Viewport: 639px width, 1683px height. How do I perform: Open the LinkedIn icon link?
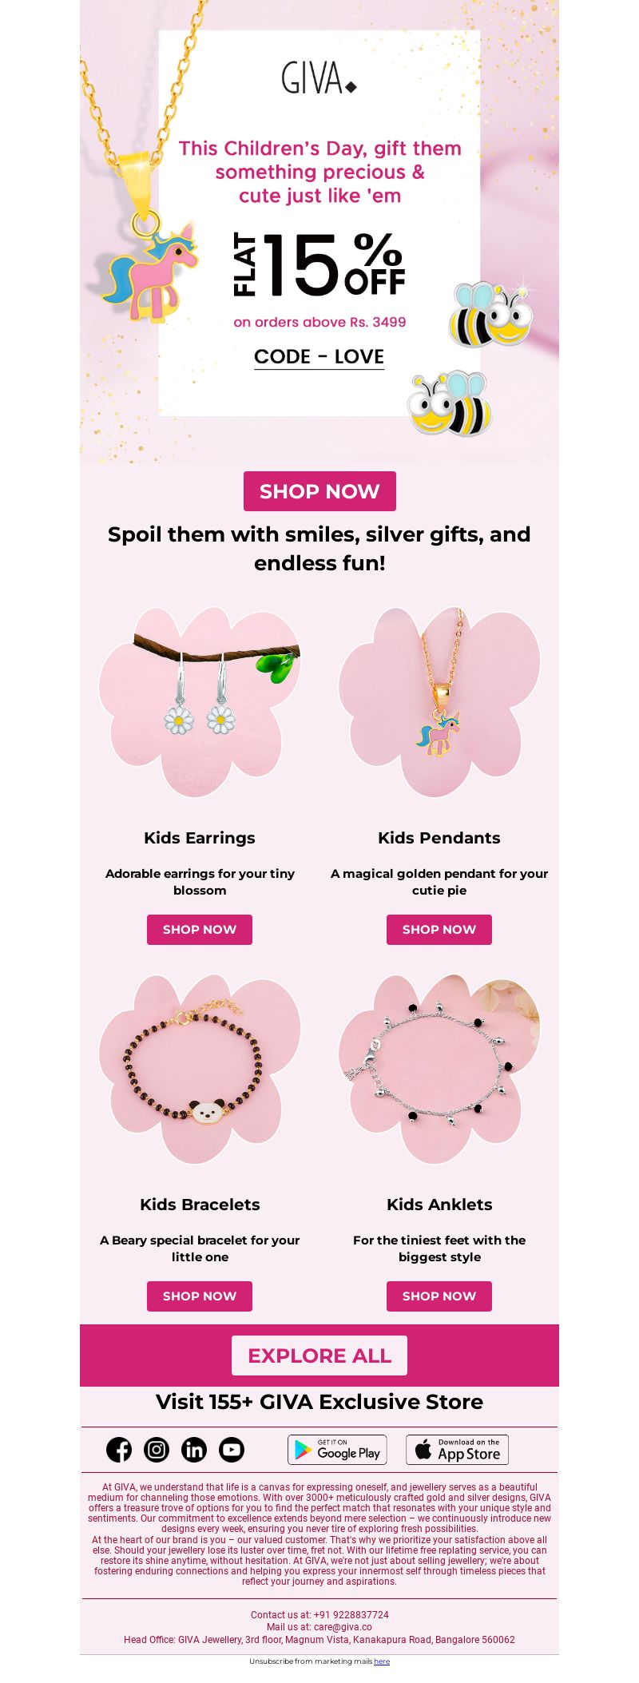pos(194,1449)
